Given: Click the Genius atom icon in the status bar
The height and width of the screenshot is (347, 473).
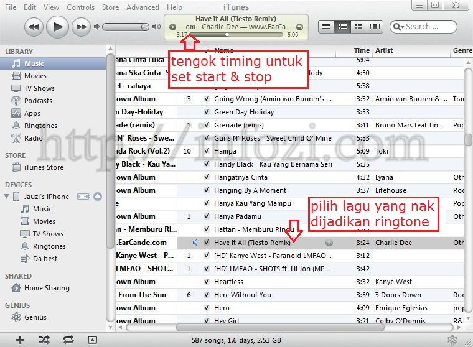Looking at the screenshot, I should pyautogui.click(x=452, y=340).
